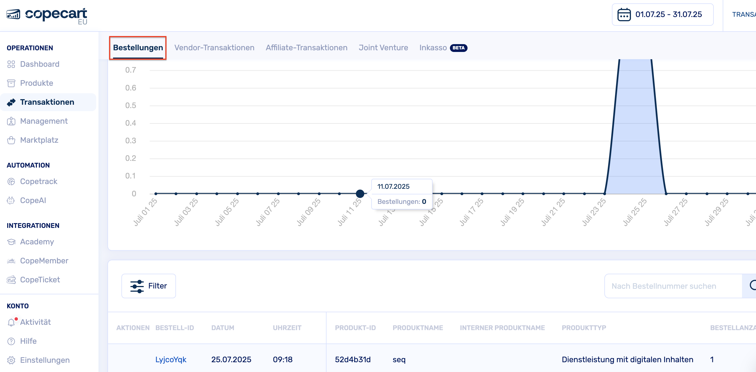This screenshot has width=756, height=372.
Task: Switch to Affiliate-Transaktionen tab
Action: 306,48
